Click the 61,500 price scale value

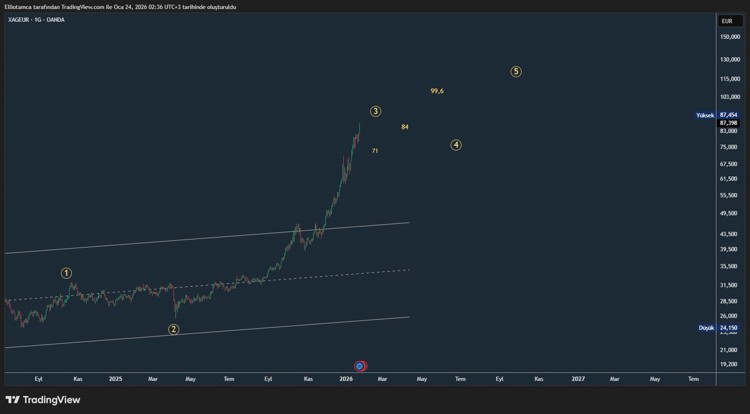point(729,179)
